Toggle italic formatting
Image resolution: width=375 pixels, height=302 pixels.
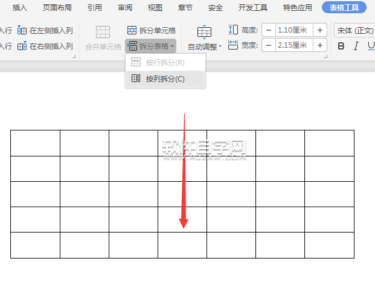pyautogui.click(x=356, y=46)
